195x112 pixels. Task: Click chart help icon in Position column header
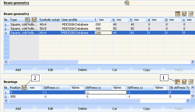tap(24, 88)
